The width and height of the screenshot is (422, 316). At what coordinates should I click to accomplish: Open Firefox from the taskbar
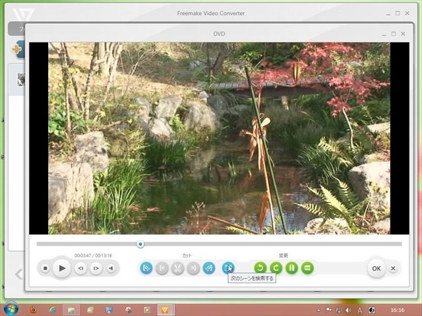(34, 309)
